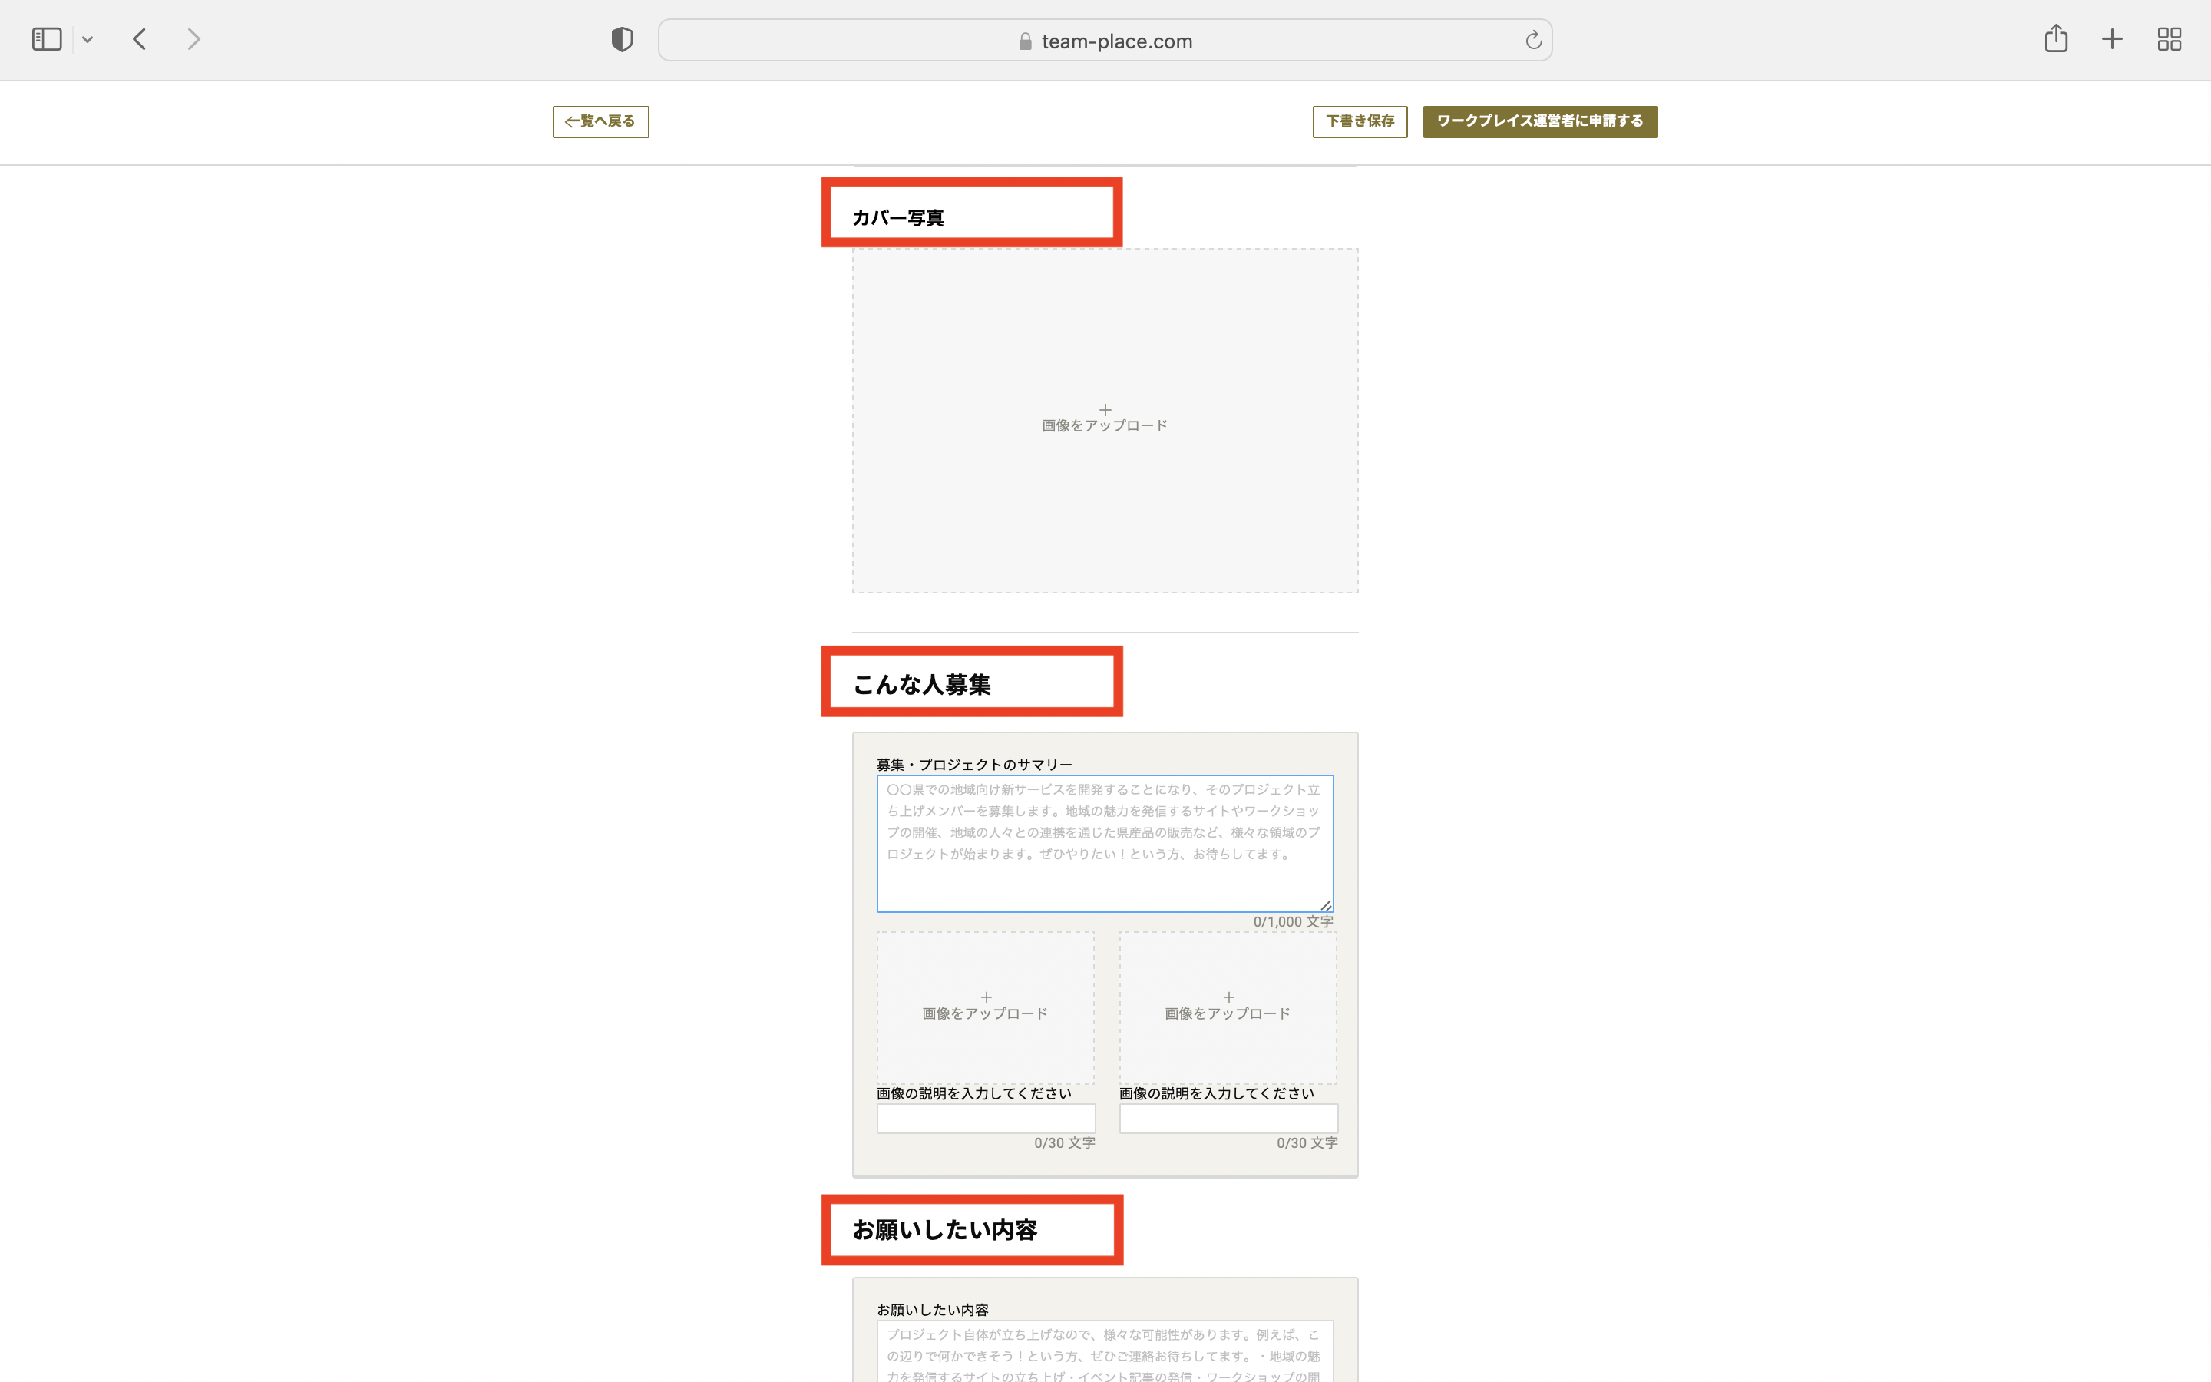Click the team-place.com address bar
The image size is (2211, 1382).
click(x=1105, y=41)
